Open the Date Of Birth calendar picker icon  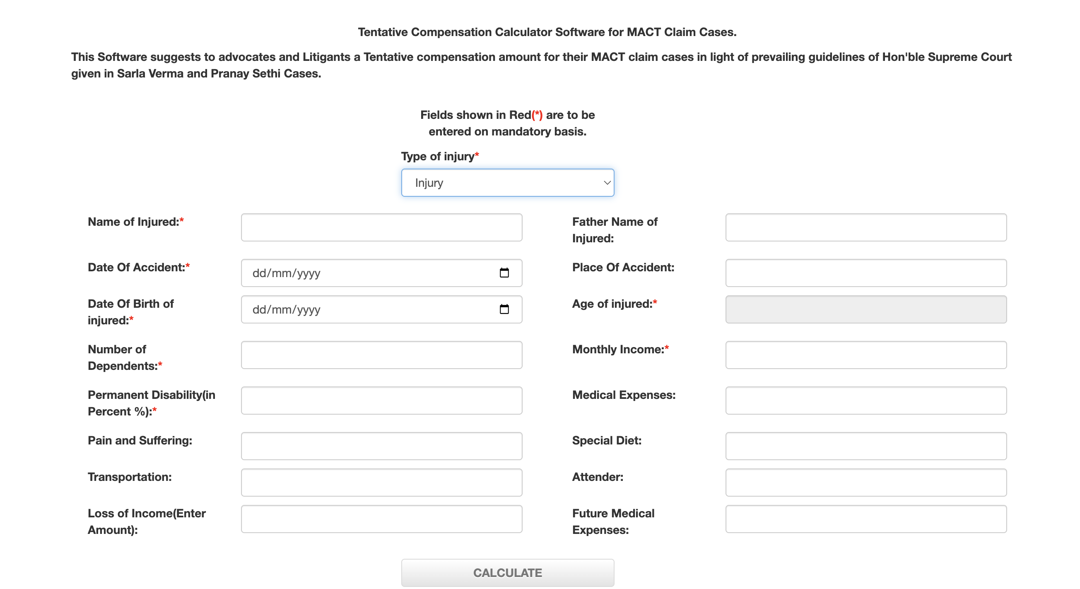(504, 309)
